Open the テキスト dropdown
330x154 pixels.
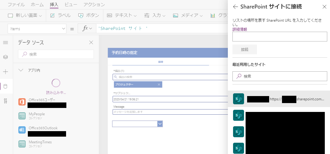[x=122, y=15]
